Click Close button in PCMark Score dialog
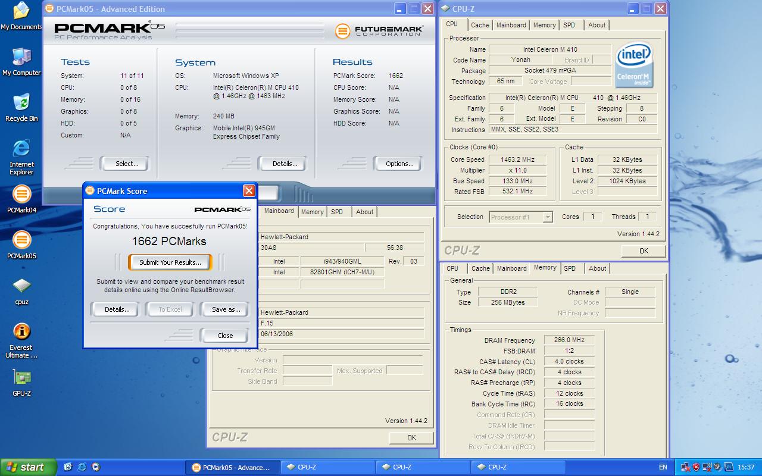 [224, 336]
